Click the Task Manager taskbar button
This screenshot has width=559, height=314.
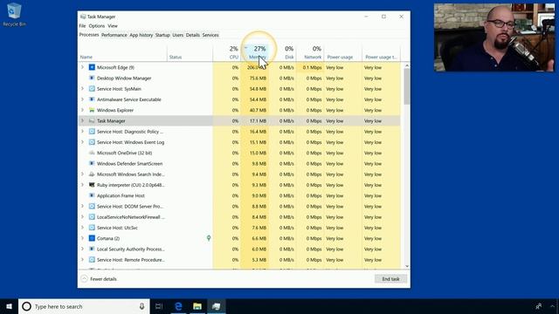coord(216,306)
